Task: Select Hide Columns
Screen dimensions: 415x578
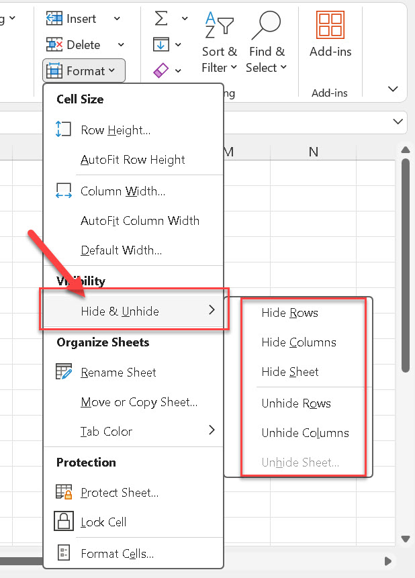Action: click(x=299, y=342)
